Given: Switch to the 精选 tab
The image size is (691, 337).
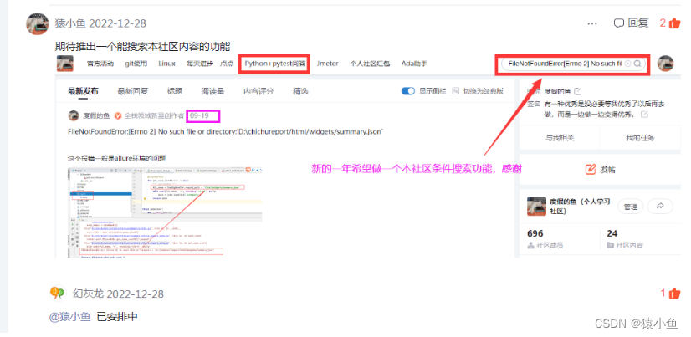Looking at the screenshot, I should pos(300,92).
